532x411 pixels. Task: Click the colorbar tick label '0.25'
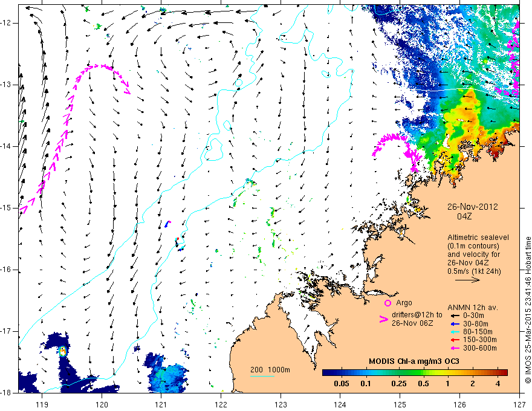pyautogui.click(x=399, y=384)
